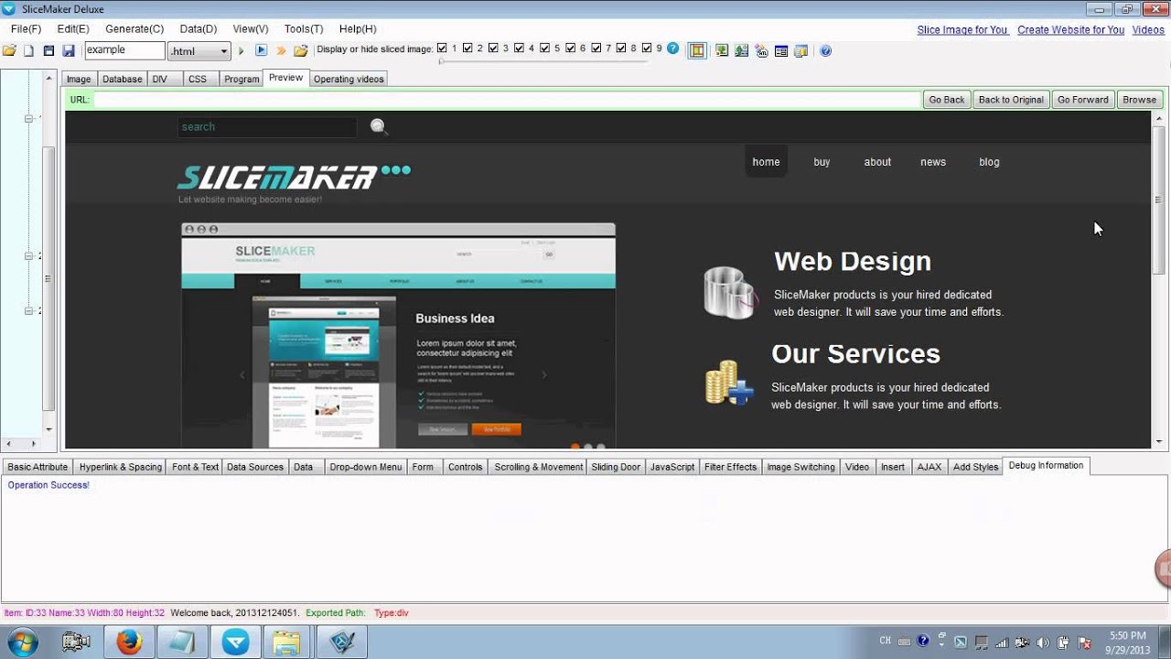Viewport: 1171px width, 659px height.
Task: Open the file explorer taskbar icon
Action: point(287,643)
